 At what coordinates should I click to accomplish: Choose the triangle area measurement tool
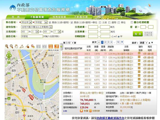(x=22, y=46)
